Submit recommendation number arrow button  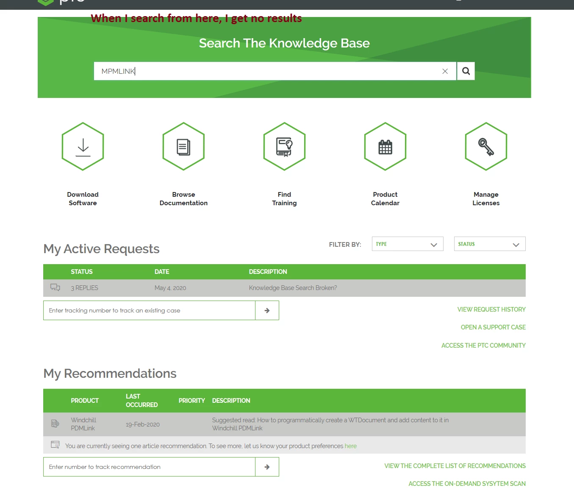(267, 467)
